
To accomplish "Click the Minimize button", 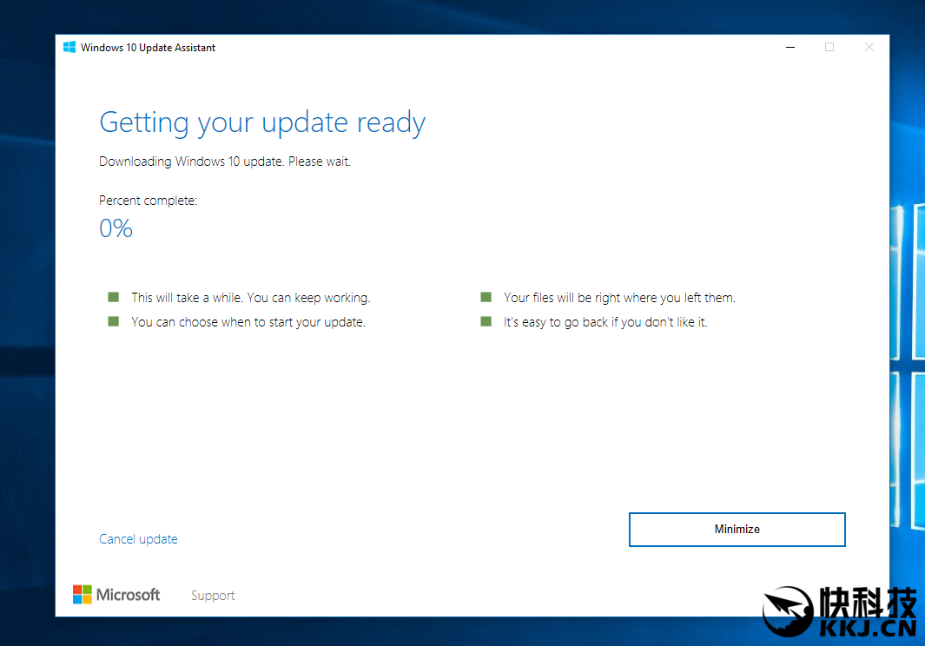I will tap(737, 529).
